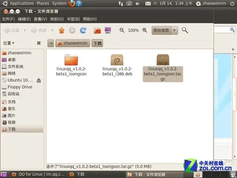Open the 查看(V) menu

coord(40,19)
